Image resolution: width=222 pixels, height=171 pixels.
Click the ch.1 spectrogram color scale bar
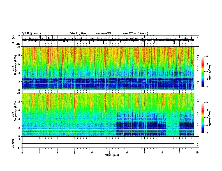(x=203, y=72)
